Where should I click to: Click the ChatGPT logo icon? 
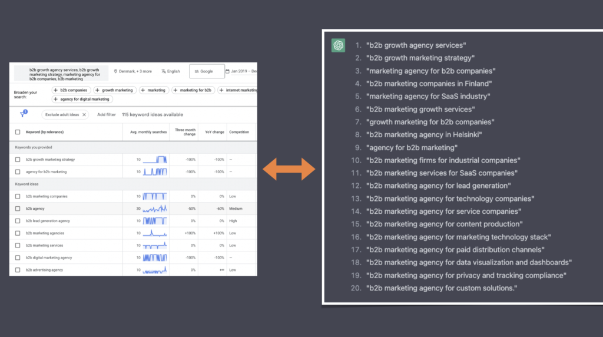[x=339, y=45]
